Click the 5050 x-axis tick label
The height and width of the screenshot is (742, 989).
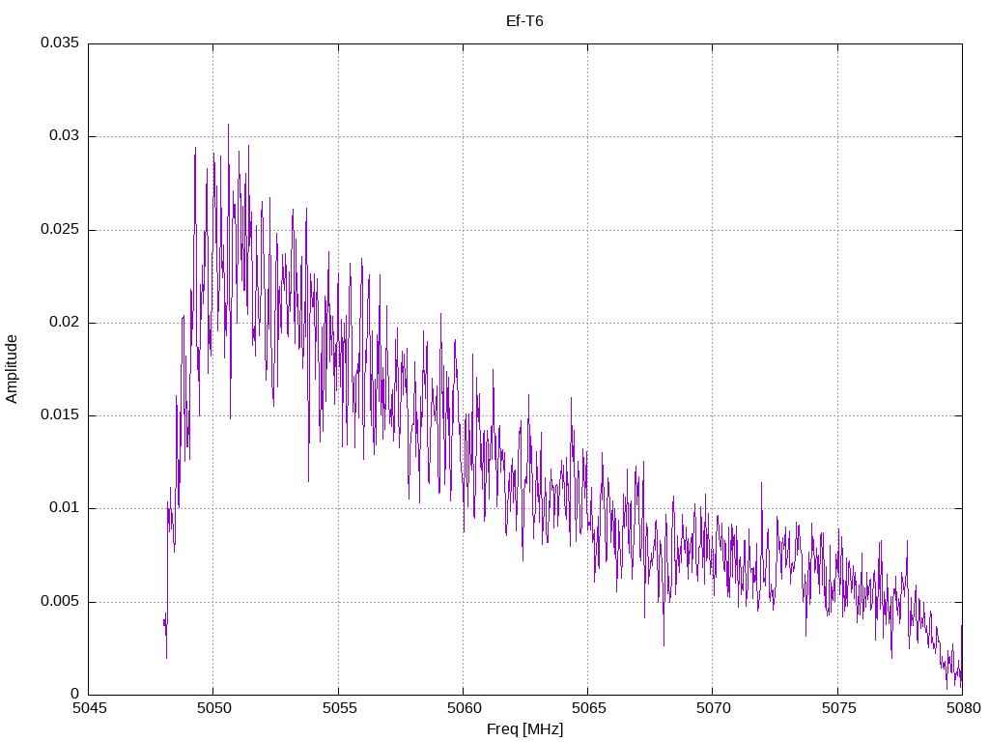coord(214,708)
